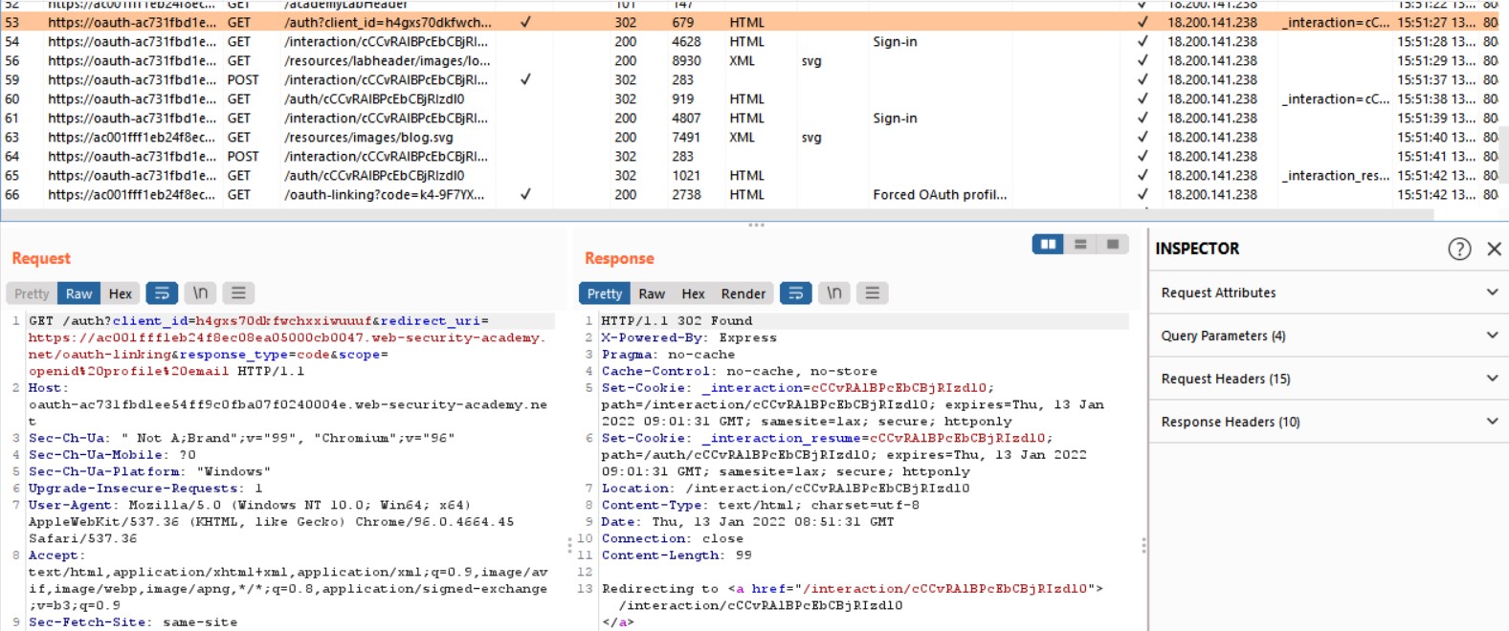The width and height of the screenshot is (1509, 631).
Task: Switch to side-by-side layout view
Action: [x=1048, y=245]
